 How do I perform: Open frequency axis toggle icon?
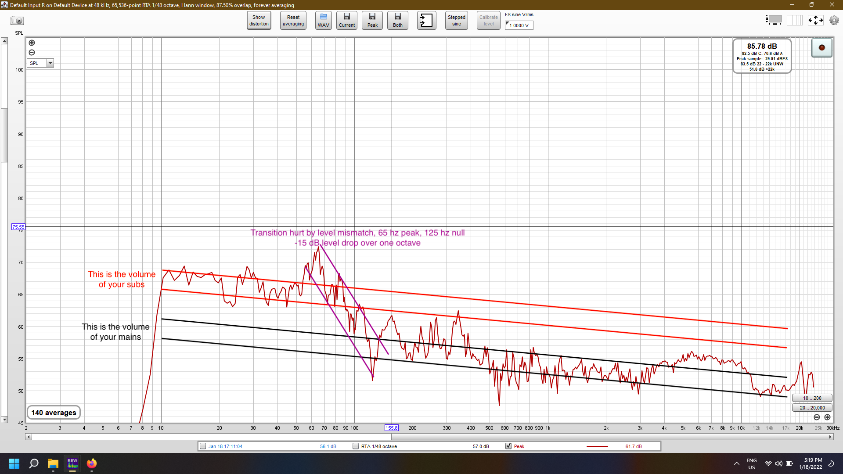tap(795, 20)
